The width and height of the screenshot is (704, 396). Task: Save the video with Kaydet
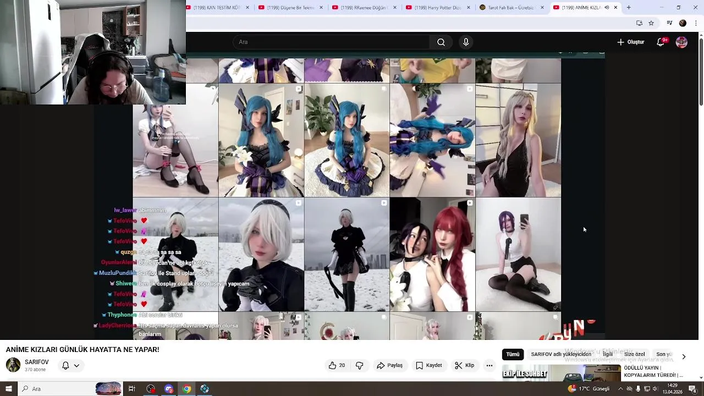[x=429, y=365]
